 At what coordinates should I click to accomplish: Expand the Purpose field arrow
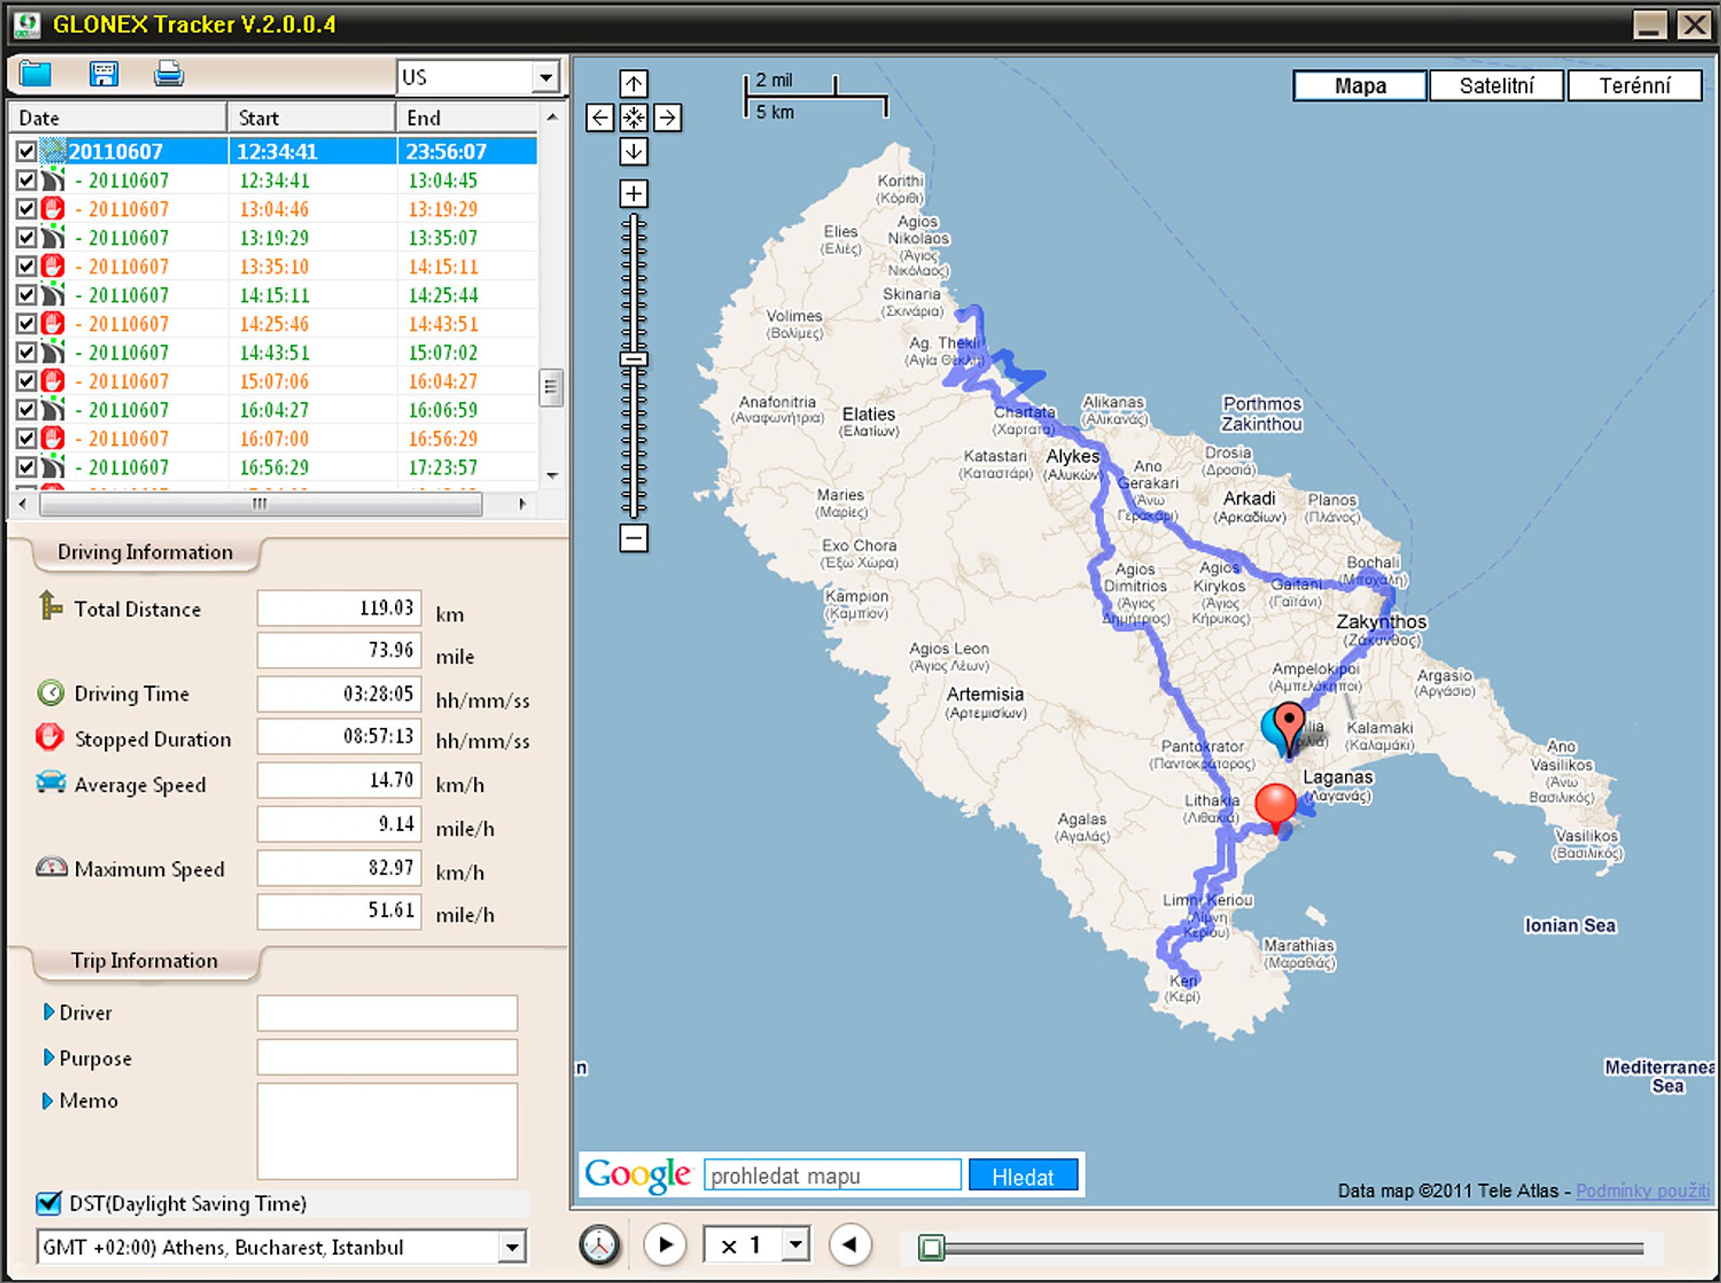tap(48, 1058)
